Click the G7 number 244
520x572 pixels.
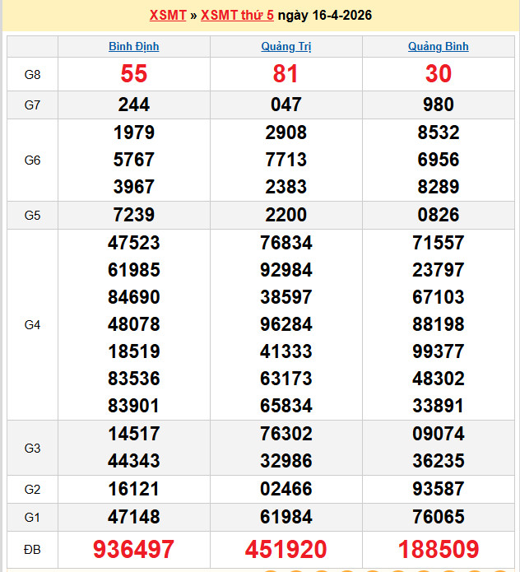(134, 105)
